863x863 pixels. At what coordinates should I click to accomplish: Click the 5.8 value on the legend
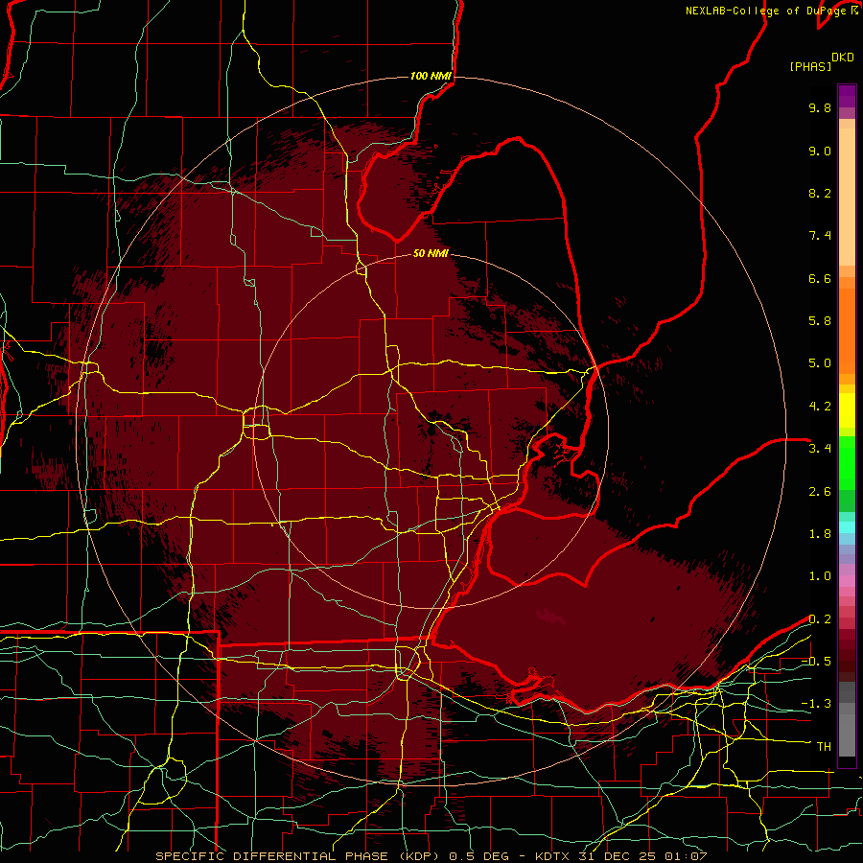820,321
